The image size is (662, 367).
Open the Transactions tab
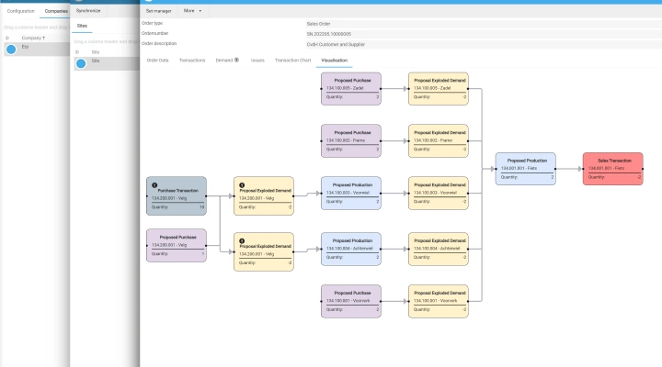[192, 60]
